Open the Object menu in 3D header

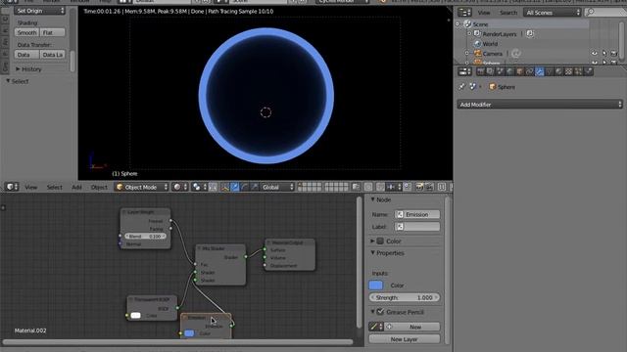99,187
